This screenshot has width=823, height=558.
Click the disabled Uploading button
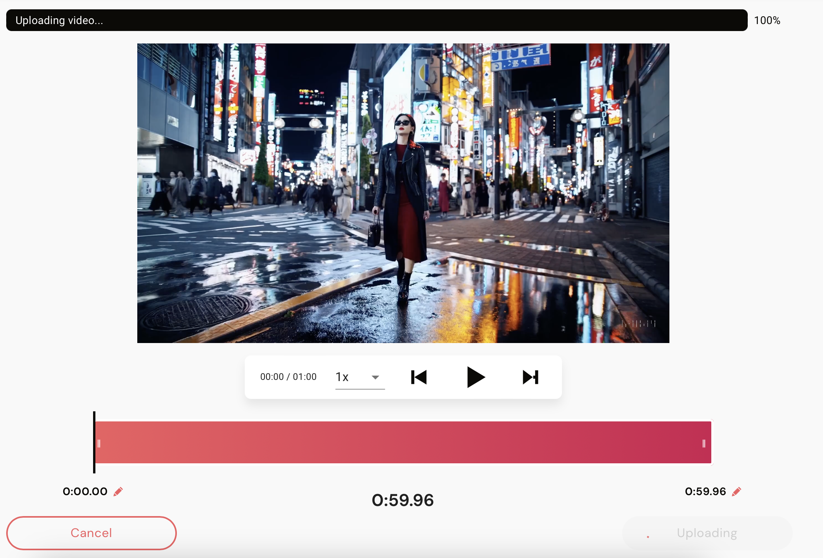click(707, 533)
